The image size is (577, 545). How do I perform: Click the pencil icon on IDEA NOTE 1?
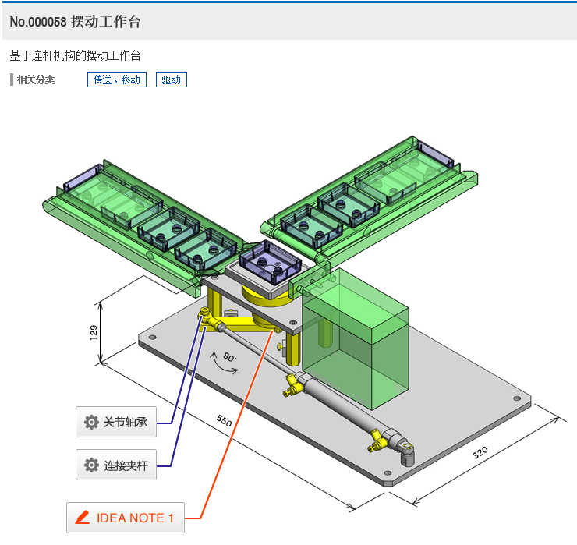83,517
